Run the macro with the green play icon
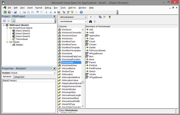 (x=47, y=12)
